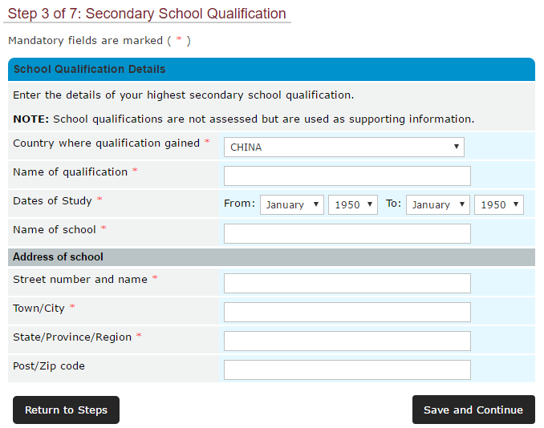The image size is (544, 428).
Task: Click the Address of school section header
Action: (271, 257)
